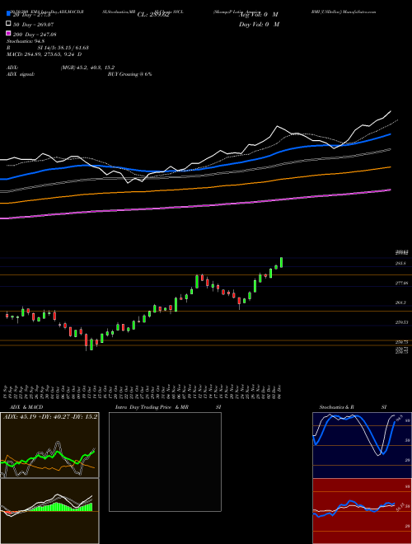Click the RSI 14/3 values readout
The height and width of the screenshot is (544, 412).
(63, 48)
